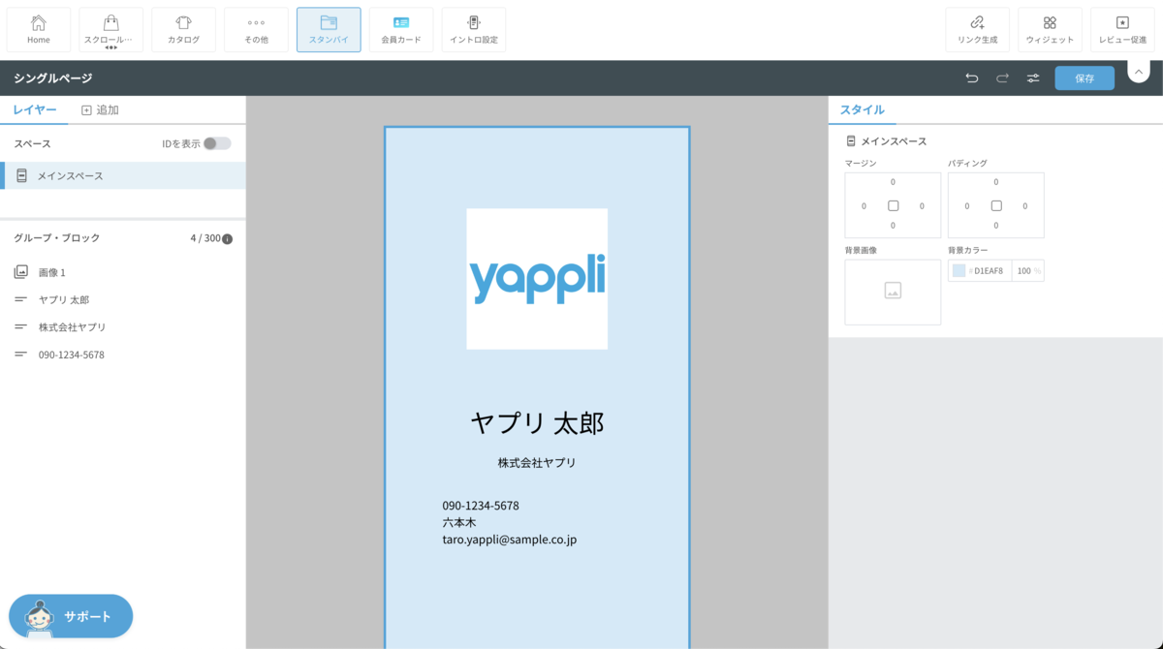Click the undo arrow in header bar
This screenshot has width=1163, height=649.
[x=972, y=78]
